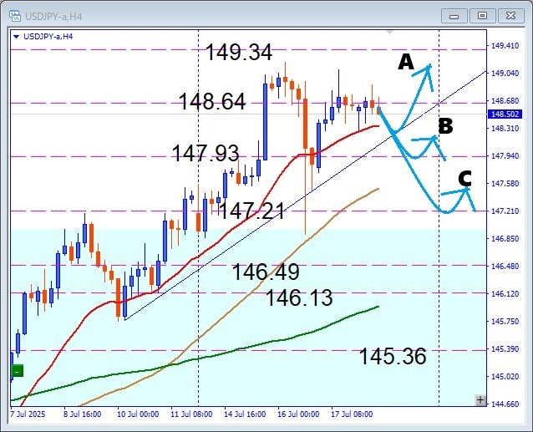
Task: Select the 147.21 level label
Action: click(252, 211)
